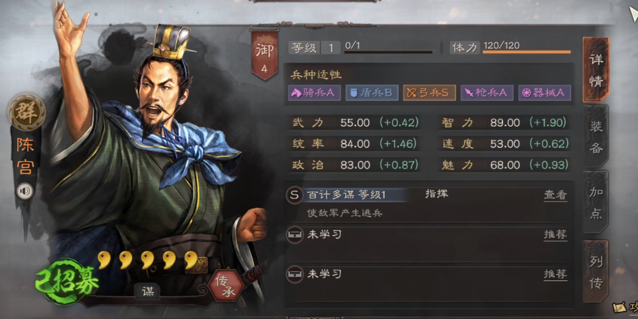The height and width of the screenshot is (319, 638).
Task: Click 推荐 for the first unlearned skill
Action: [555, 235]
